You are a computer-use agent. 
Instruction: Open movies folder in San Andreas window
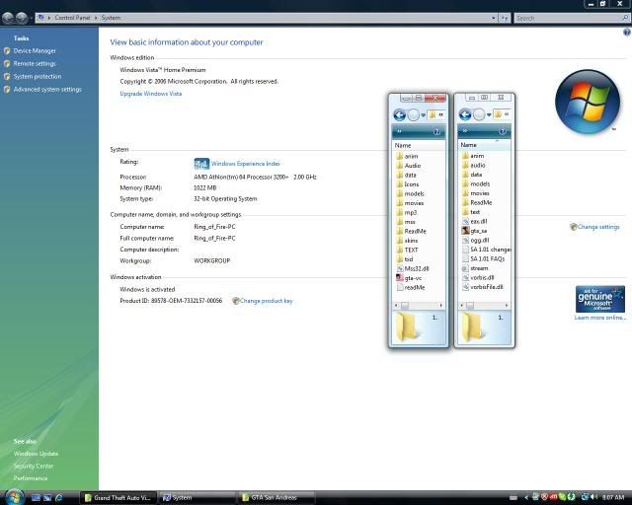pos(475,193)
